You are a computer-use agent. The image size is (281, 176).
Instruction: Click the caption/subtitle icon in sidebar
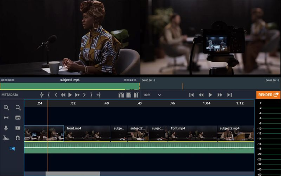point(18,117)
